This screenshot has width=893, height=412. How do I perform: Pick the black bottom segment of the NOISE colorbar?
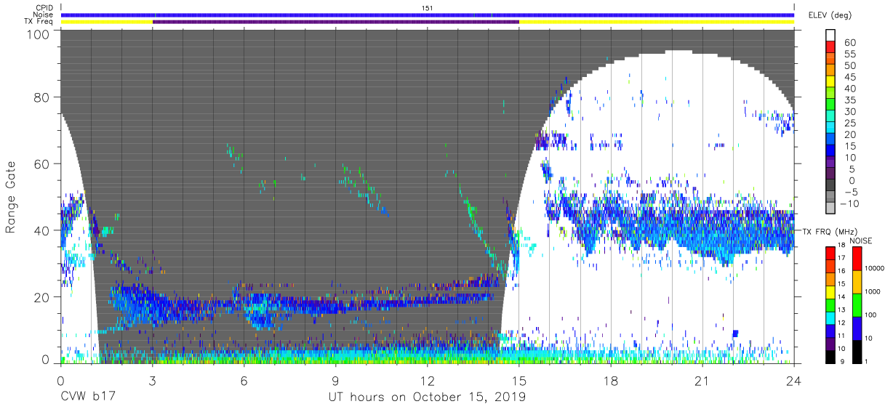coord(856,350)
